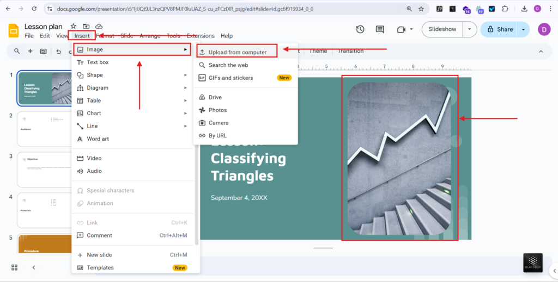The width and height of the screenshot is (558, 282).
Task: Open the Tools menu
Action: point(174,36)
